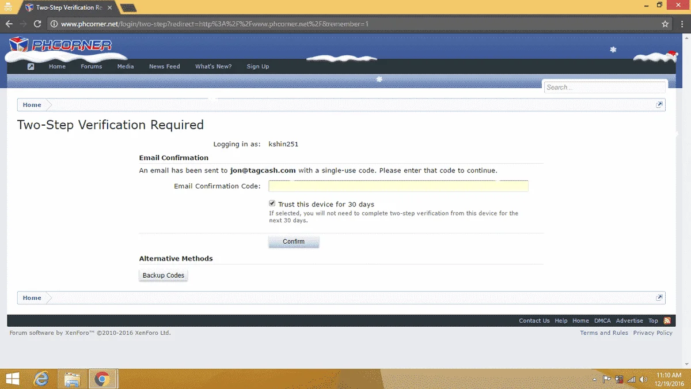Click Home in the top breadcrumb

pyautogui.click(x=32, y=105)
